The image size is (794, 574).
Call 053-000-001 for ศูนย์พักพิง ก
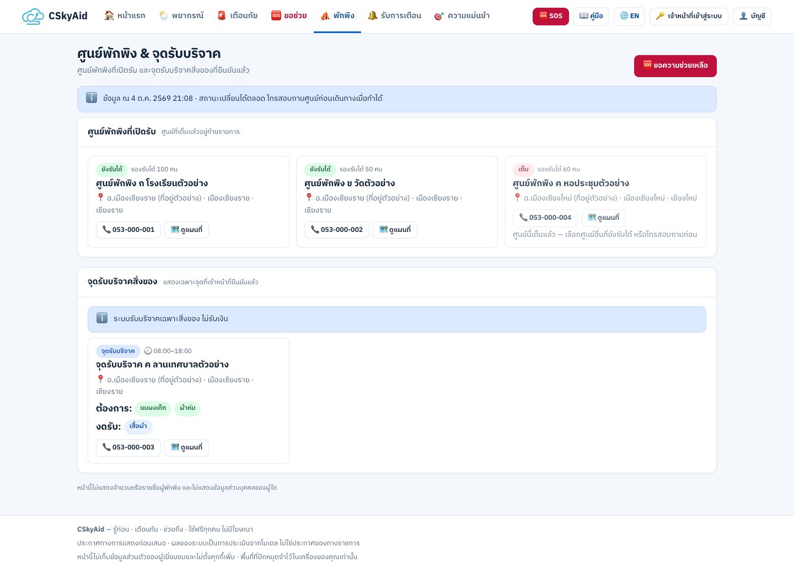(128, 230)
